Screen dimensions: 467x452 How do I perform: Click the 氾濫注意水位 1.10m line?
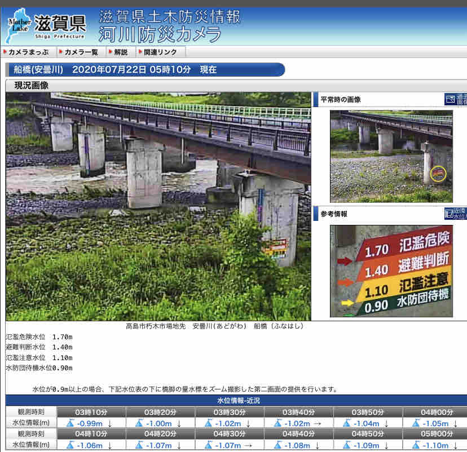[39, 357]
